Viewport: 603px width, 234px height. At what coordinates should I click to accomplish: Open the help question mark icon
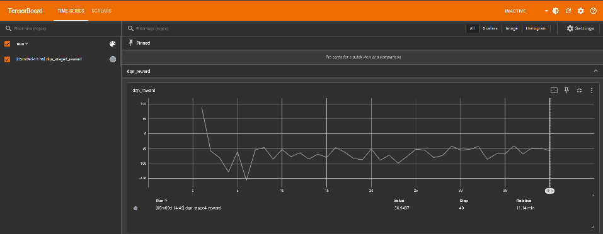[594, 11]
